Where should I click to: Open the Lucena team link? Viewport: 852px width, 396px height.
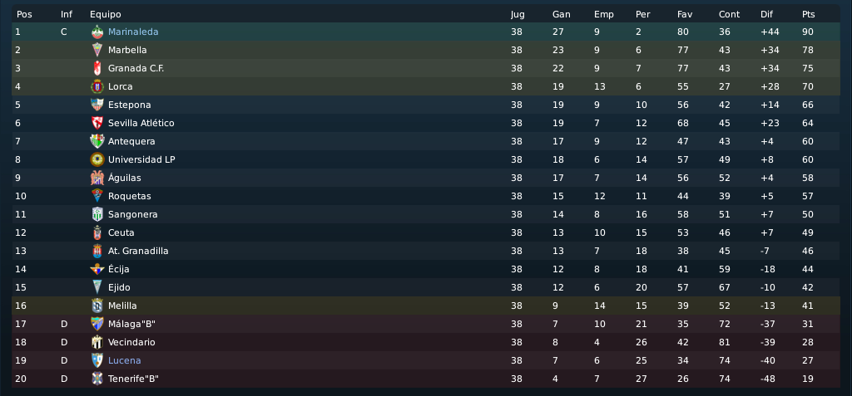125,361
